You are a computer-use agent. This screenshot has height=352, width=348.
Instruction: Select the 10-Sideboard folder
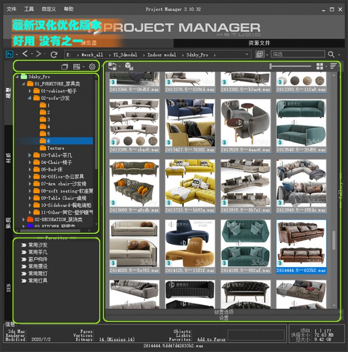pos(62,205)
